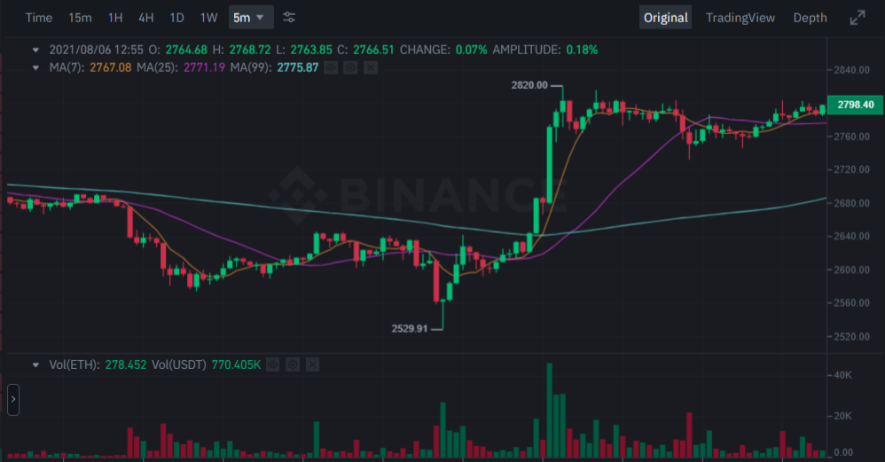The height and width of the screenshot is (462, 885).
Task: Expand the left side panel arrow
Action: (x=13, y=399)
